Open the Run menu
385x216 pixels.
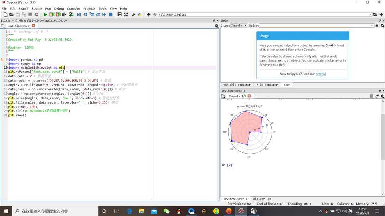pyautogui.click(x=48, y=8)
